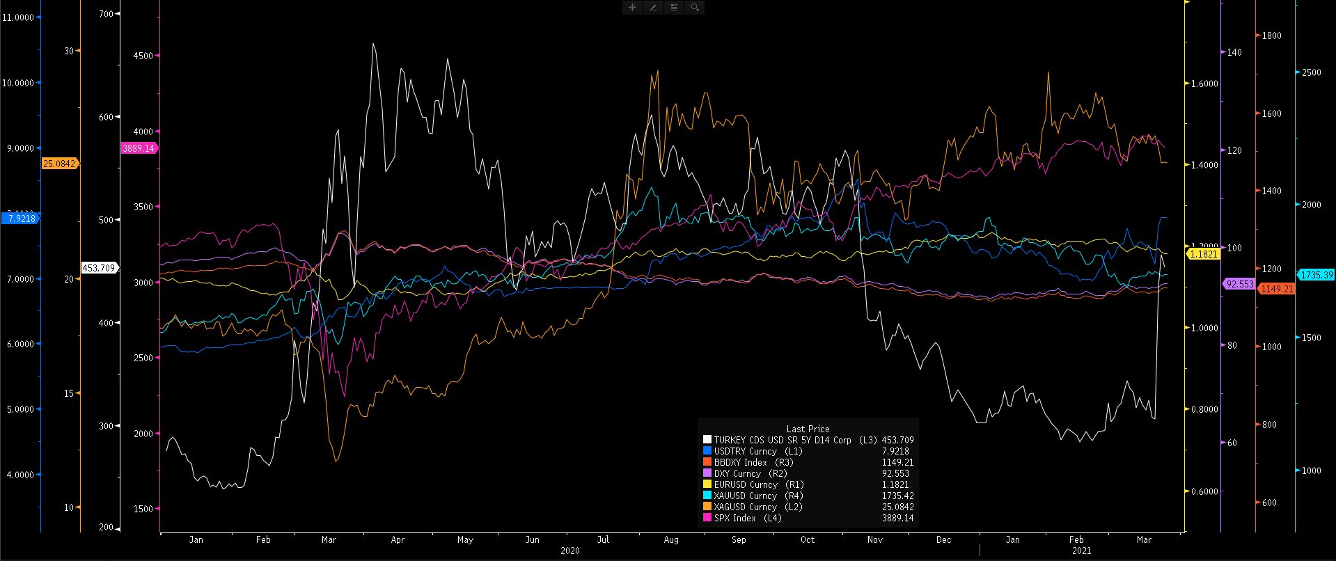Click the magnifier zoom tool
This screenshot has width=1336, height=561.
tap(695, 8)
